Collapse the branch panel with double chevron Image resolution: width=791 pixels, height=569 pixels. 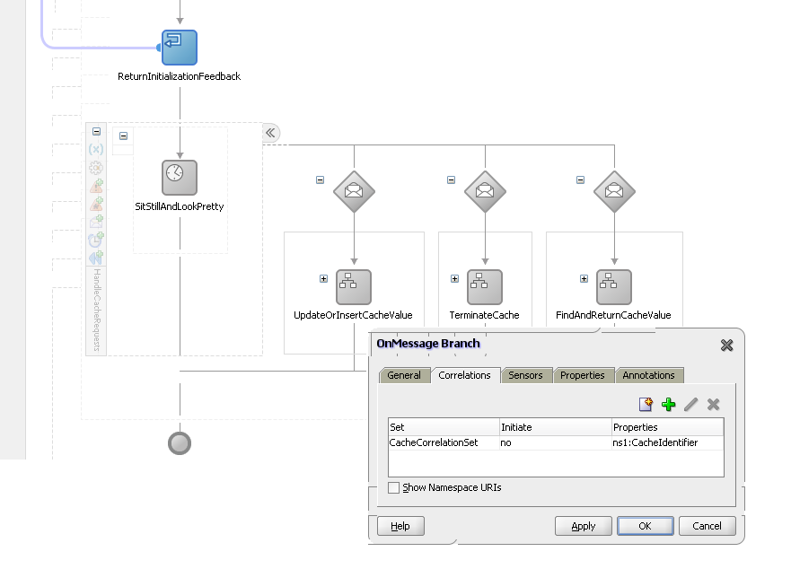click(x=270, y=134)
